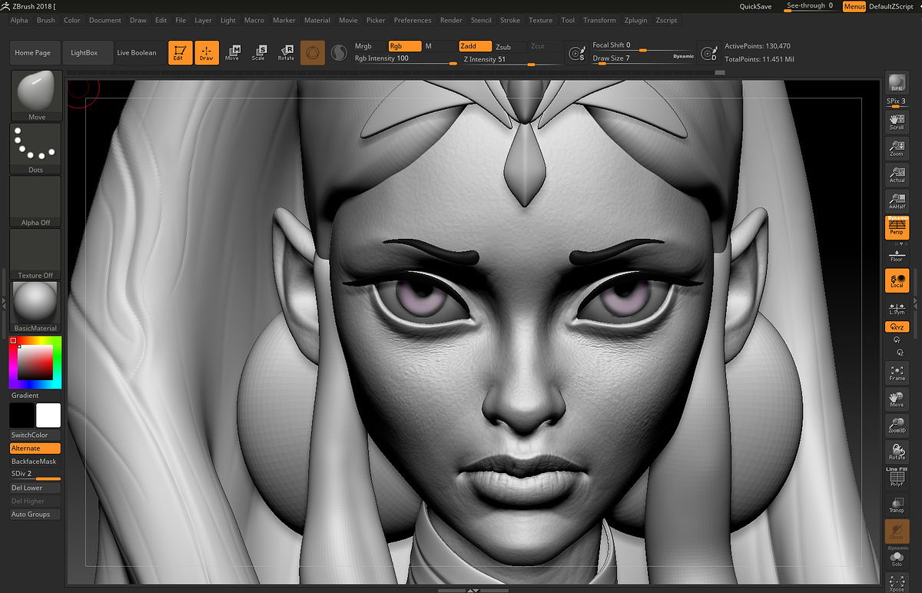Open the Zplugin menu
This screenshot has width=922, height=593.
635,21
